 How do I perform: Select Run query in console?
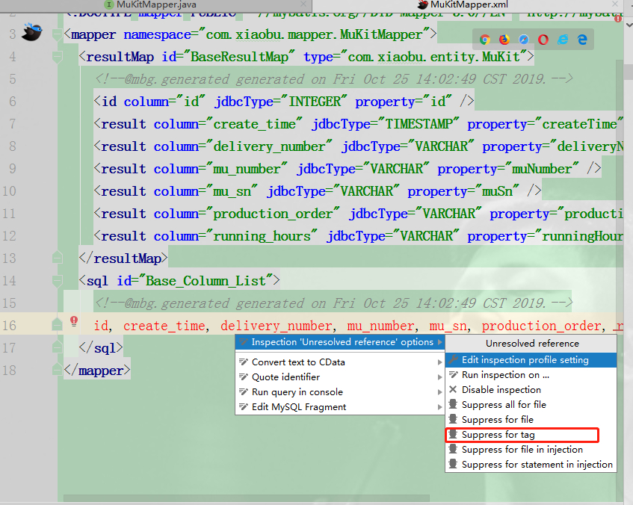[x=340, y=392]
